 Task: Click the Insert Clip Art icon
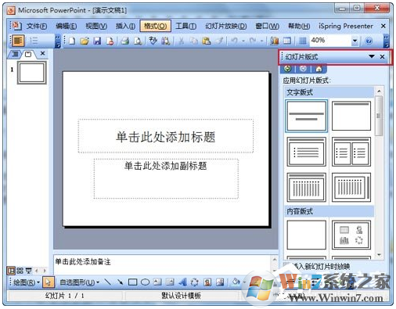[207, 282]
